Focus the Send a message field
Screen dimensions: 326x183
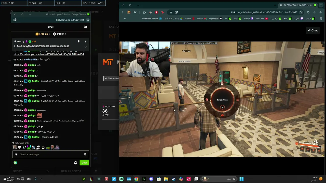click(x=50, y=154)
